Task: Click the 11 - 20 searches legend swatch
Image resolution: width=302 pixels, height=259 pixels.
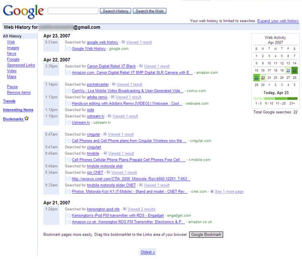Action: tap(281, 98)
